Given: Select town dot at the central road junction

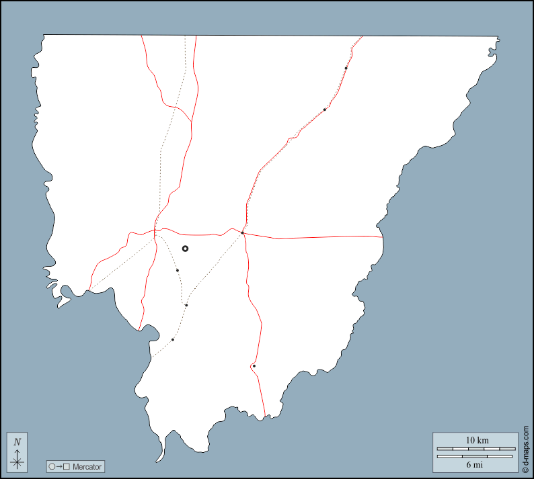Looking at the screenshot, I should coord(242,233).
